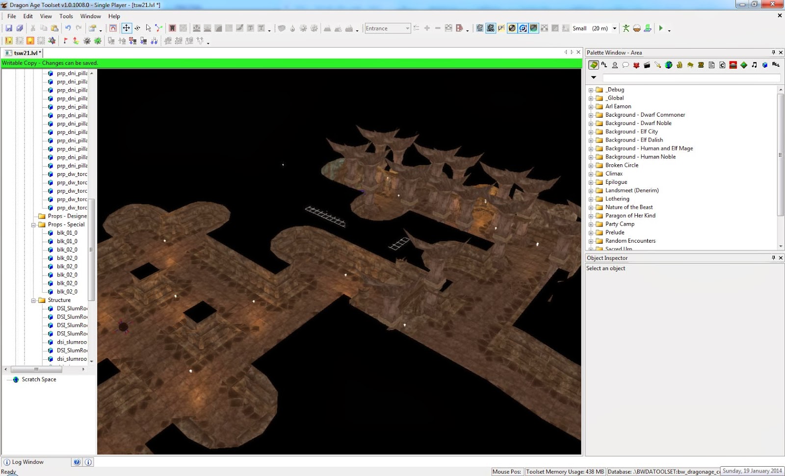Click the three-axis gizmo tool icon
The image size is (785, 476).
point(159,28)
